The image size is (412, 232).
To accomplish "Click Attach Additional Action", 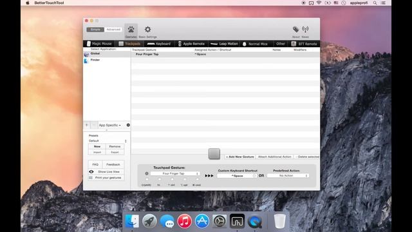I will point(275,157).
